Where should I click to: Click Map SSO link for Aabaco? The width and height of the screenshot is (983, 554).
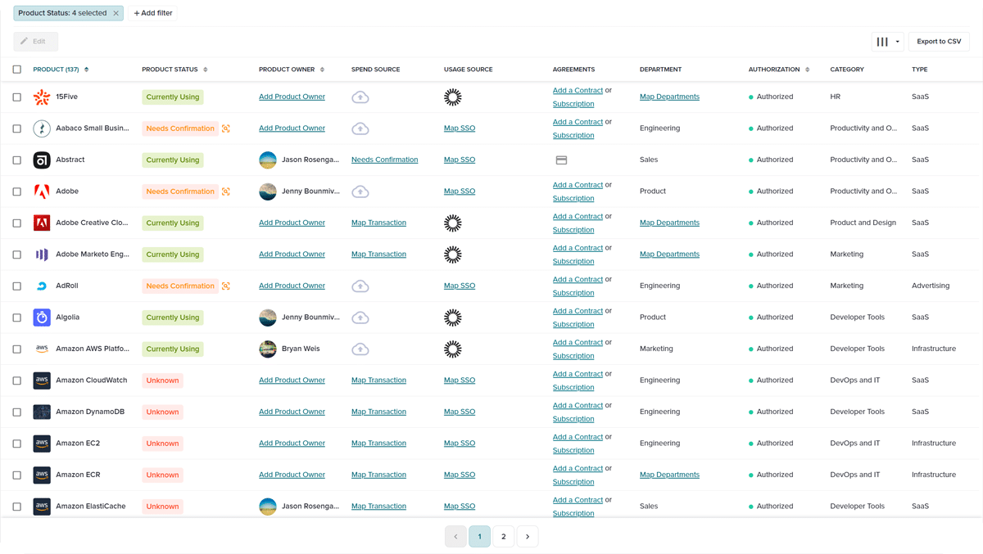(x=460, y=128)
